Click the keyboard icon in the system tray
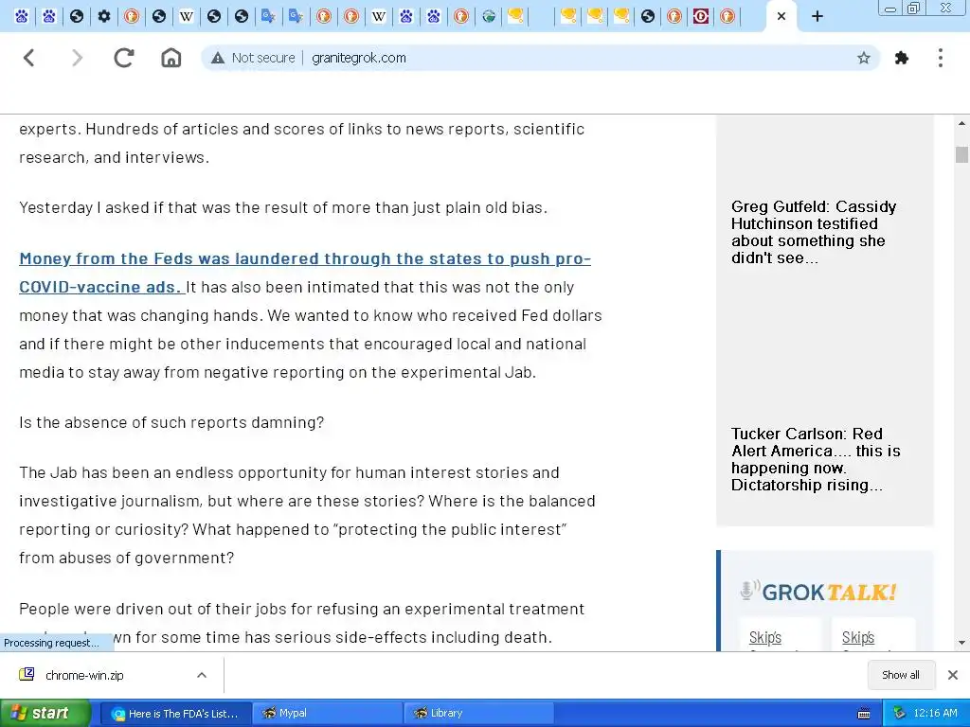This screenshot has width=970, height=727. click(864, 714)
